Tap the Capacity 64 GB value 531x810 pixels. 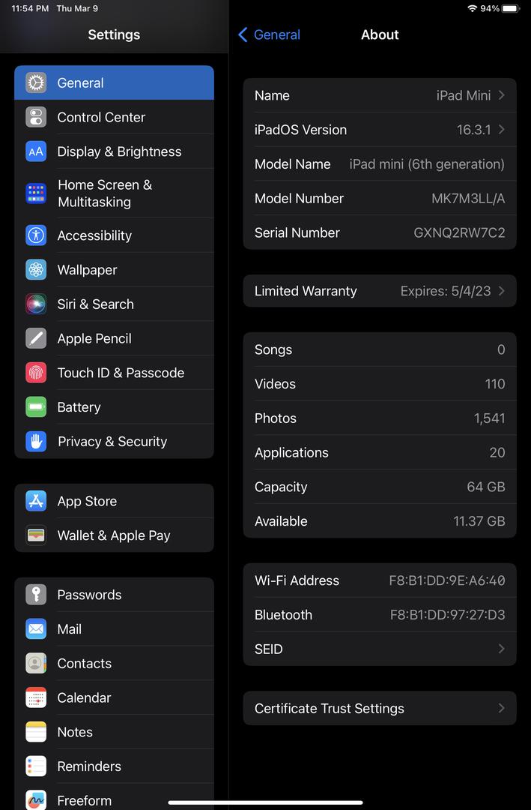click(485, 487)
